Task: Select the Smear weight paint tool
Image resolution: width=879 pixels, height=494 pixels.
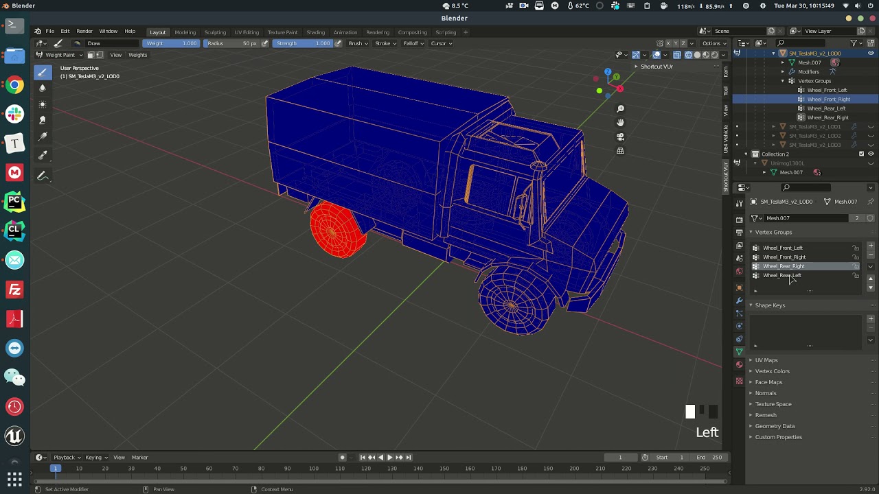Action: pos(43,120)
